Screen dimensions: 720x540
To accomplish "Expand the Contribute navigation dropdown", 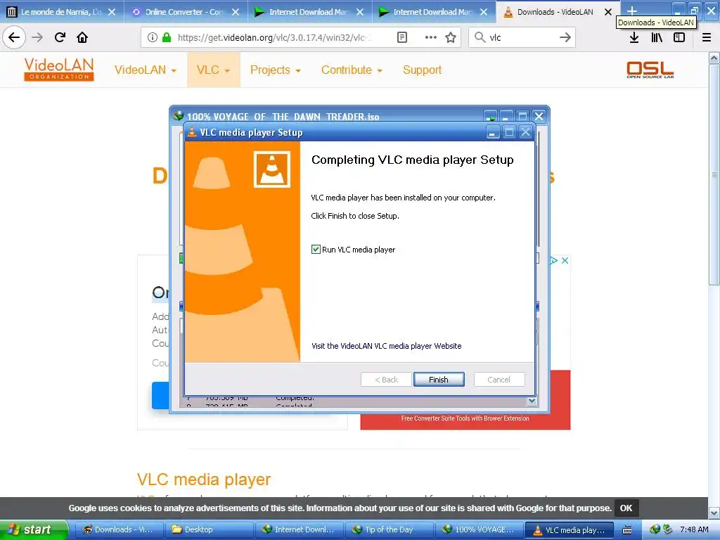I will tap(352, 70).
